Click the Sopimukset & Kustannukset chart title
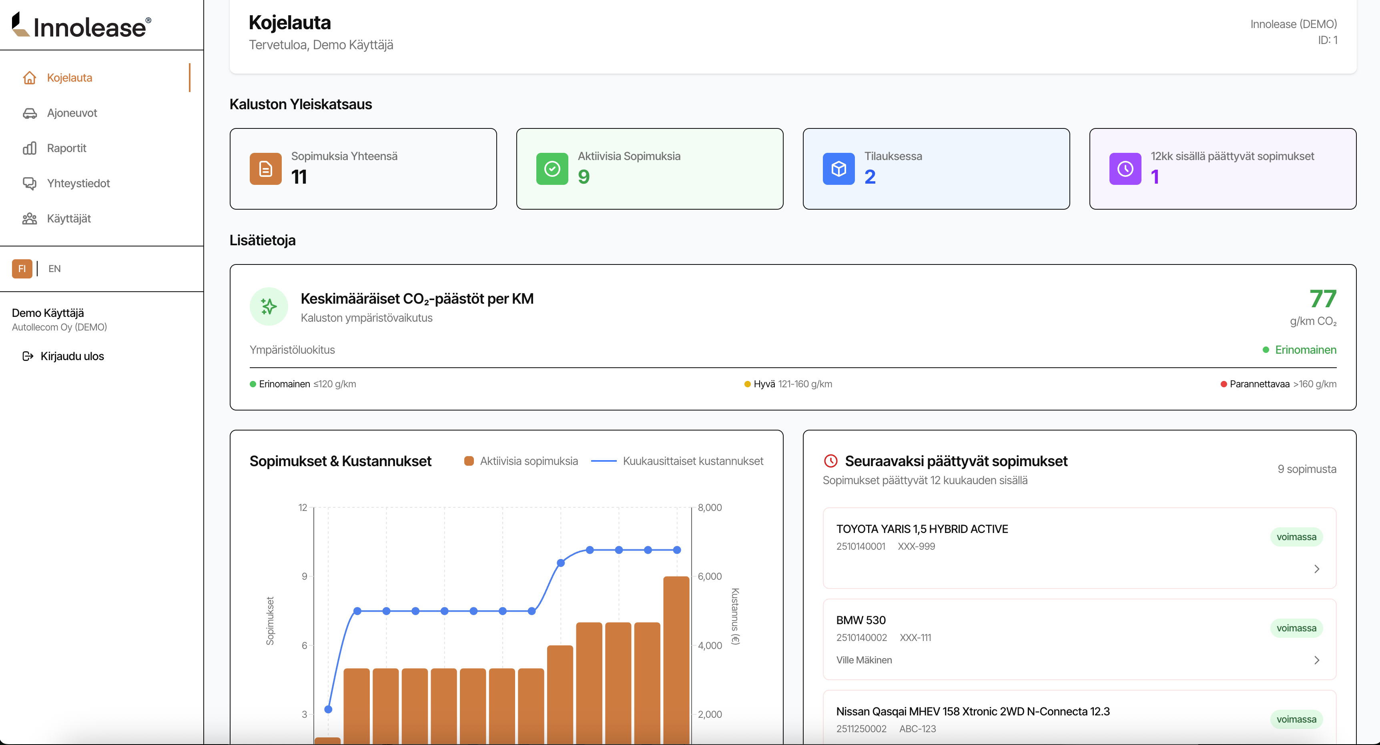 point(340,461)
